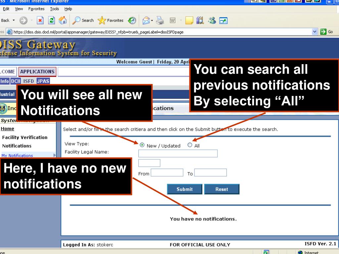This screenshot has height=254, width=339.
Task: Click the small field below Facility Legal Name
Action: (149, 163)
